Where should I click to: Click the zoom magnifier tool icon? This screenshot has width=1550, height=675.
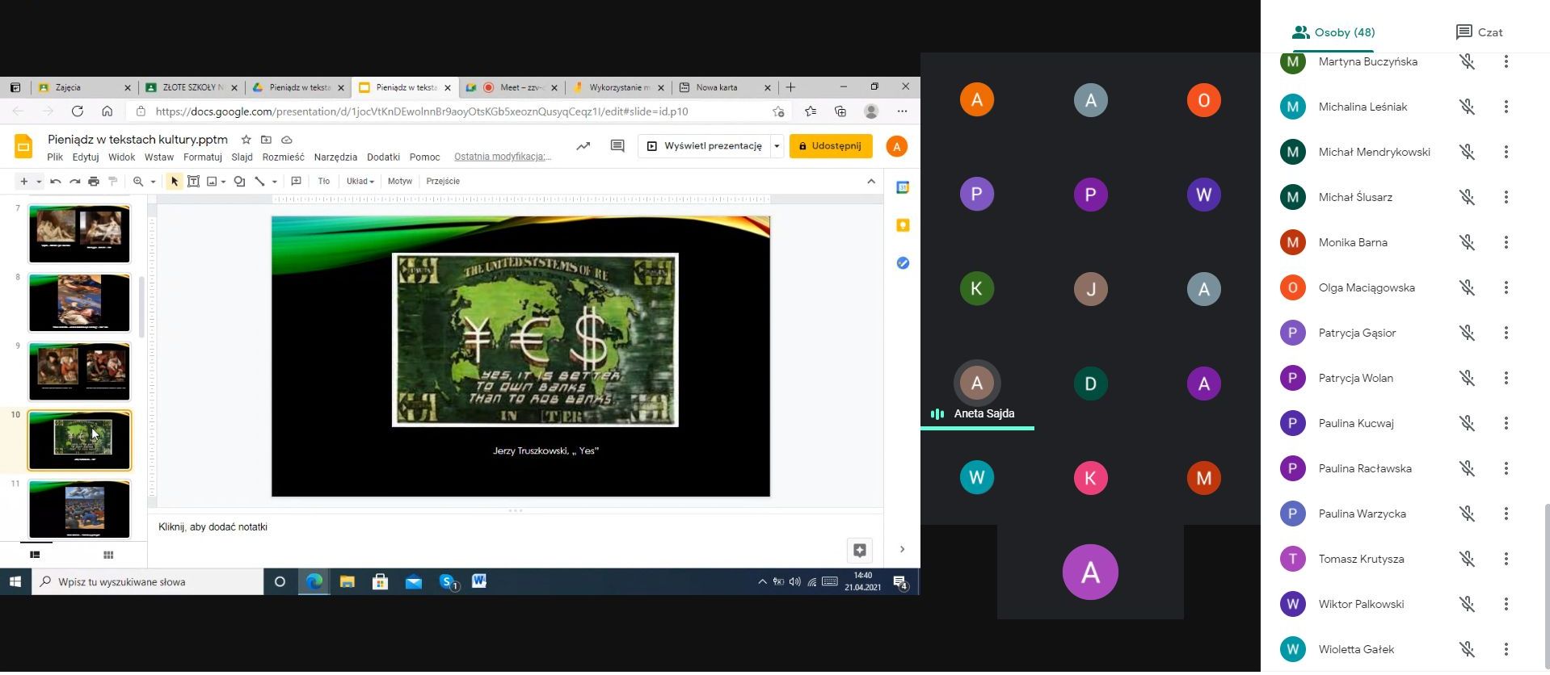point(138,182)
